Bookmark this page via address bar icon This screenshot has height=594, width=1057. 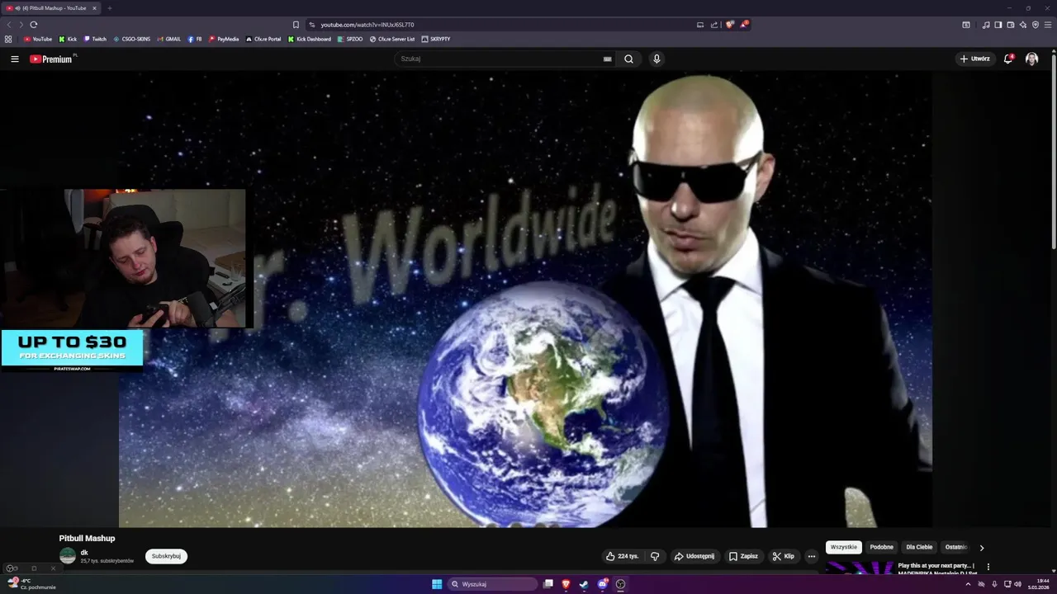tap(296, 25)
